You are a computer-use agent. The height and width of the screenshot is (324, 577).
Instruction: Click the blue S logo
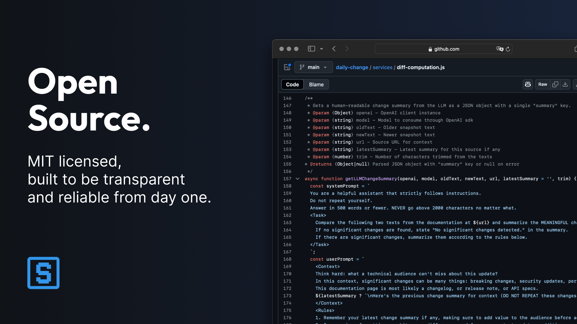point(43,273)
